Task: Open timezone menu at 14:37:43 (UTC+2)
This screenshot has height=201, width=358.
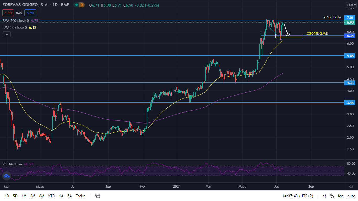Action: point(298,196)
